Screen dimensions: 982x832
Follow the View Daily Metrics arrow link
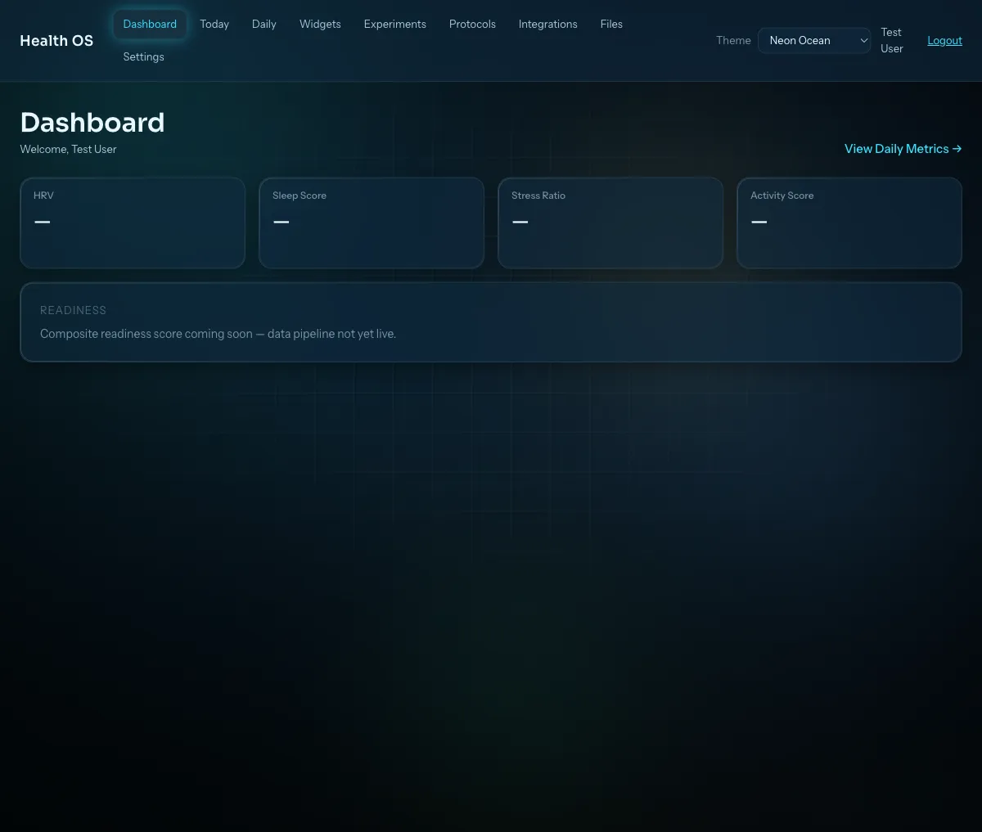[x=903, y=148]
